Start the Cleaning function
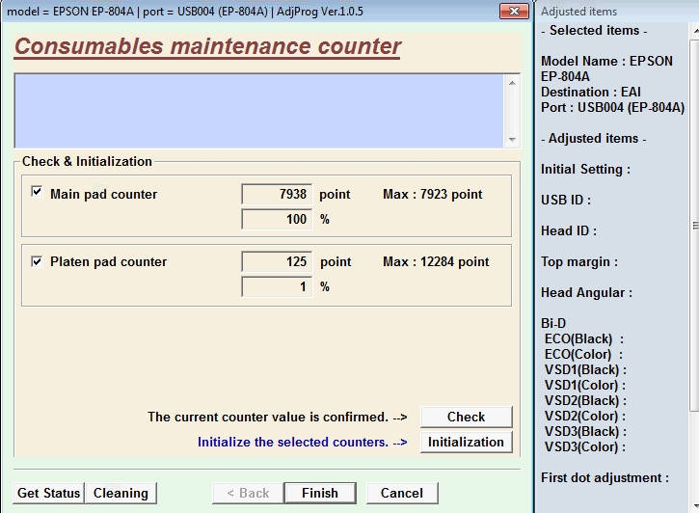This screenshot has height=513, width=699. point(121,493)
